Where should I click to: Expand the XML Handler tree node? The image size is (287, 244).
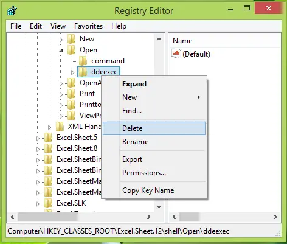(49, 127)
